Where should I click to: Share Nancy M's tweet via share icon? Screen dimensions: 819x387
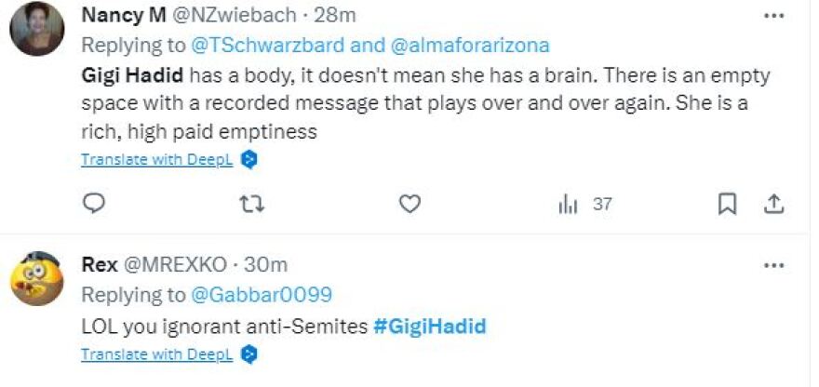(773, 204)
